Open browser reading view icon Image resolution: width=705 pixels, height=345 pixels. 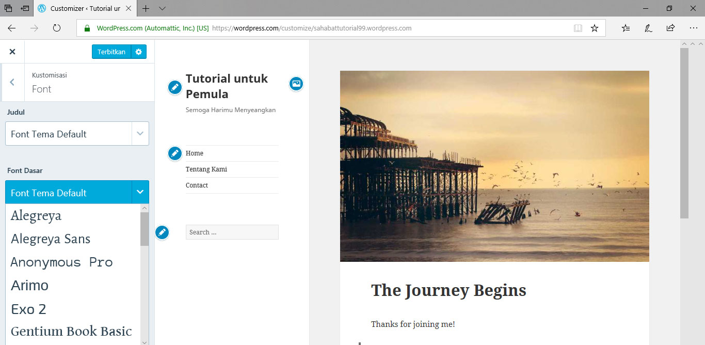click(x=578, y=28)
